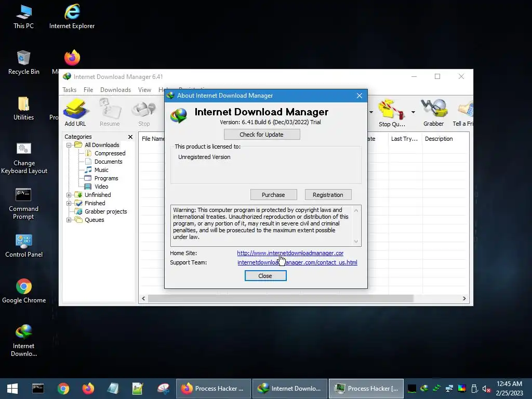Close the Categories panel
The height and width of the screenshot is (399, 532).
tap(130, 137)
